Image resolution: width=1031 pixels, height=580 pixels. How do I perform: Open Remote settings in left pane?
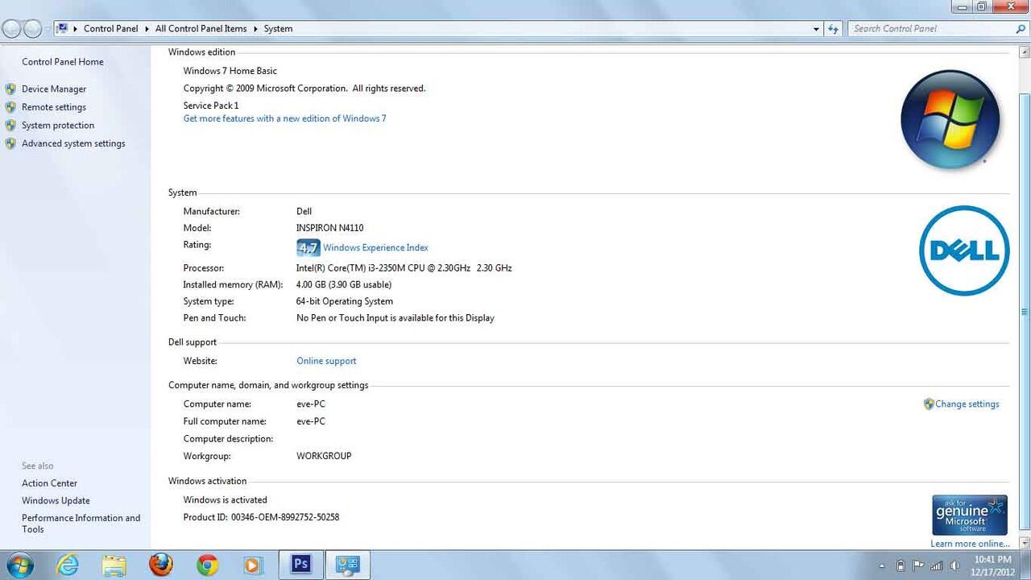pyautogui.click(x=54, y=107)
